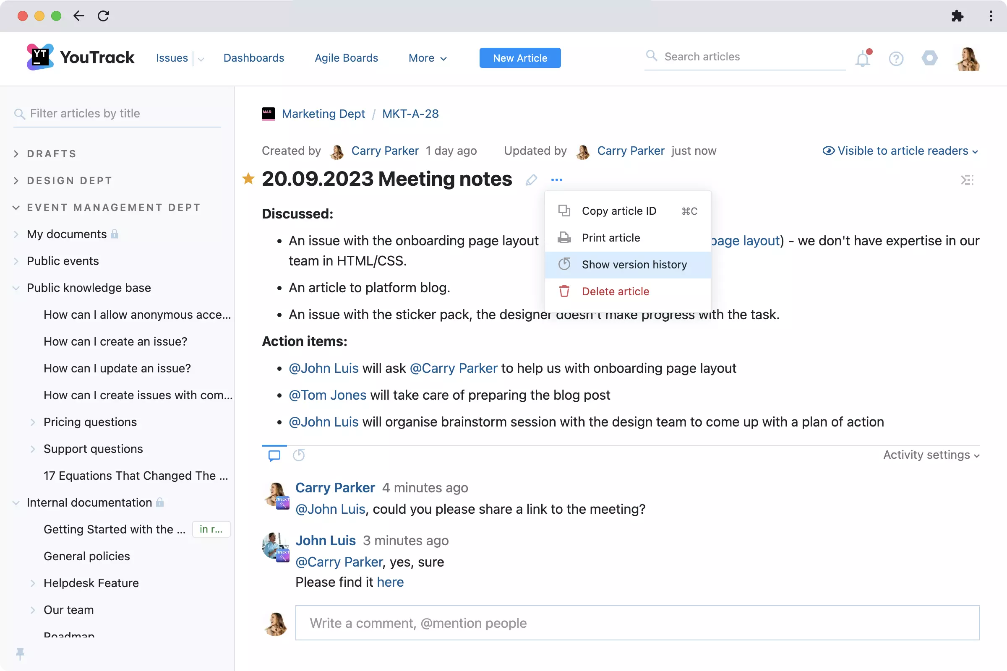Open the browser three-dot menu
The image size is (1007, 671).
(991, 16)
